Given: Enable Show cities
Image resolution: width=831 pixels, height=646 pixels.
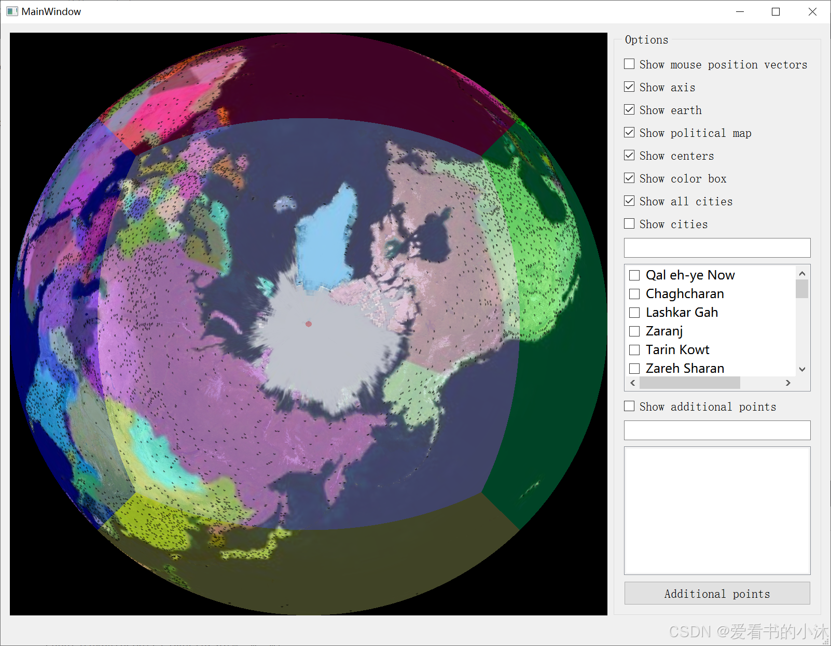Looking at the screenshot, I should [629, 223].
